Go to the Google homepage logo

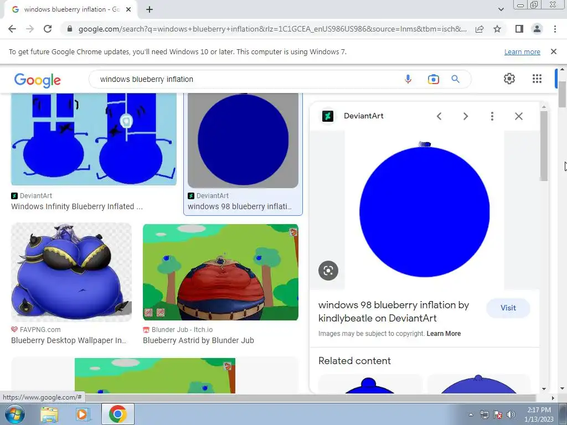pos(38,80)
